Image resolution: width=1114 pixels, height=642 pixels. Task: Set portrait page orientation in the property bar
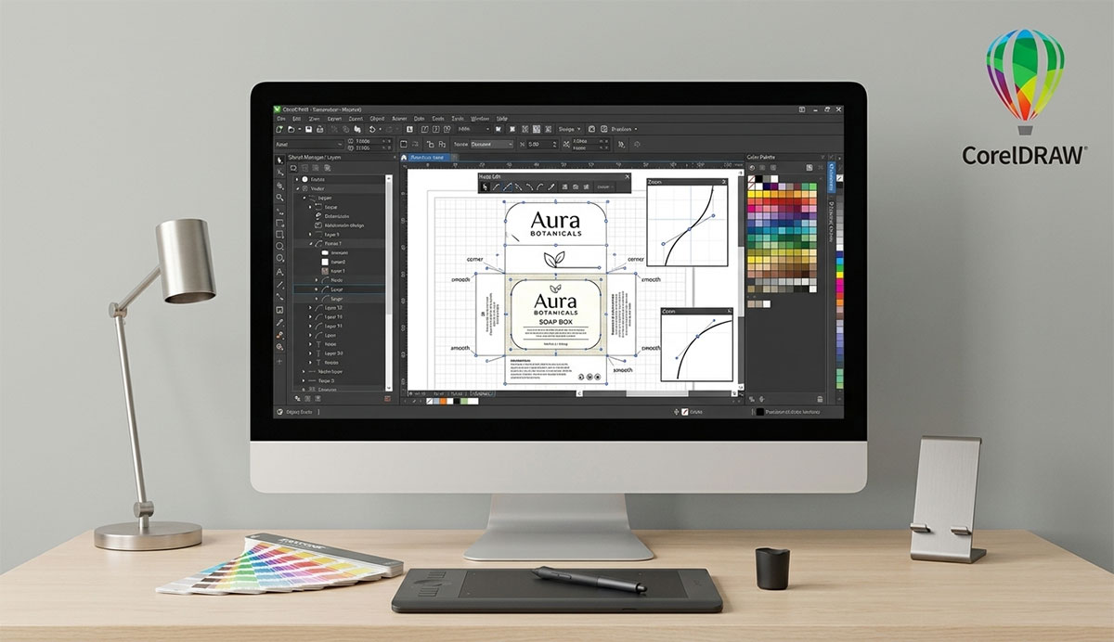click(403, 144)
